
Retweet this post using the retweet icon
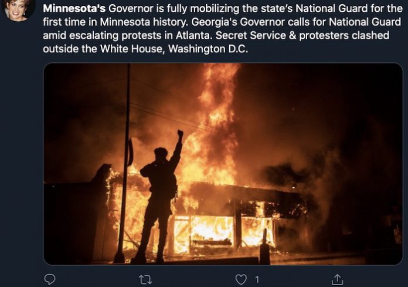coord(145,280)
